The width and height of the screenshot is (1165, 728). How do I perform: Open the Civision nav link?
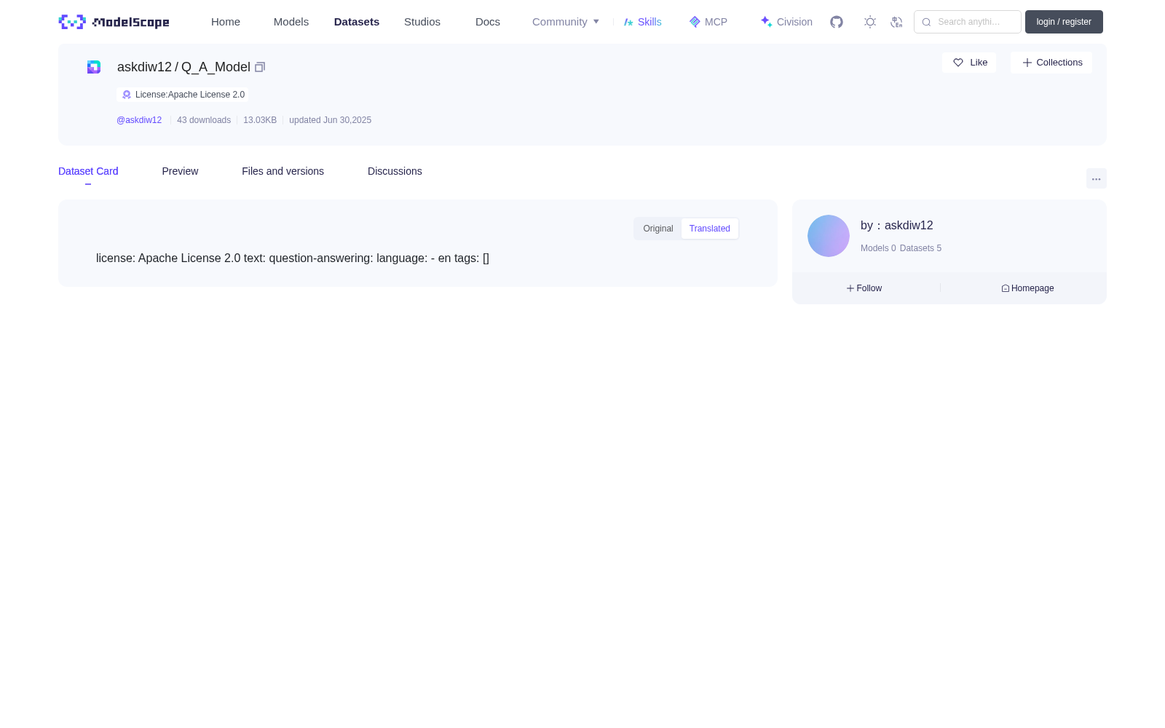pyautogui.click(x=786, y=22)
